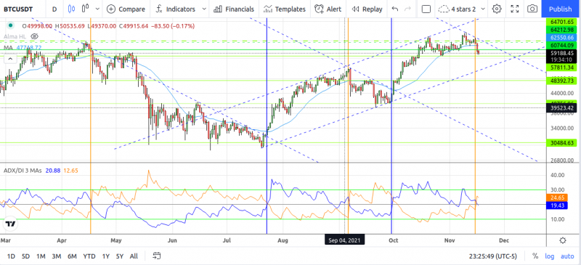
Task: Take a chart snapshot with the camera icon
Action: [532, 9]
